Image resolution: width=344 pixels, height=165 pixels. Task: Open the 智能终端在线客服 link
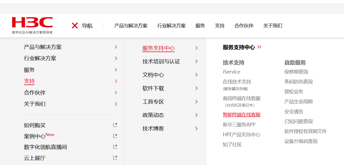click(x=241, y=115)
